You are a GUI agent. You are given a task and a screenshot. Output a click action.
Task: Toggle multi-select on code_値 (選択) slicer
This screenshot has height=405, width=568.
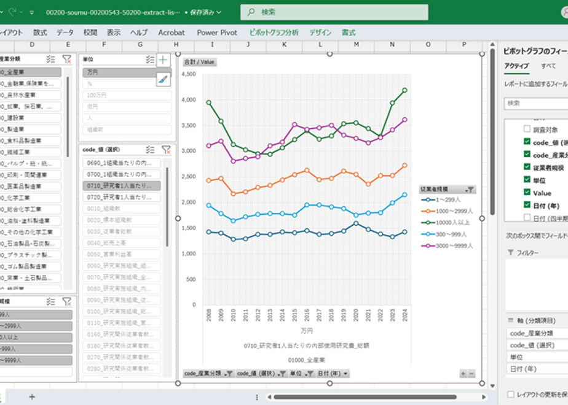coord(150,150)
